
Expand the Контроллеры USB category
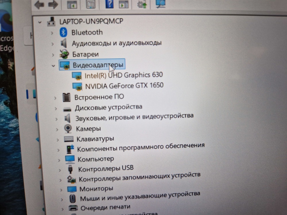pyautogui.click(x=60, y=170)
